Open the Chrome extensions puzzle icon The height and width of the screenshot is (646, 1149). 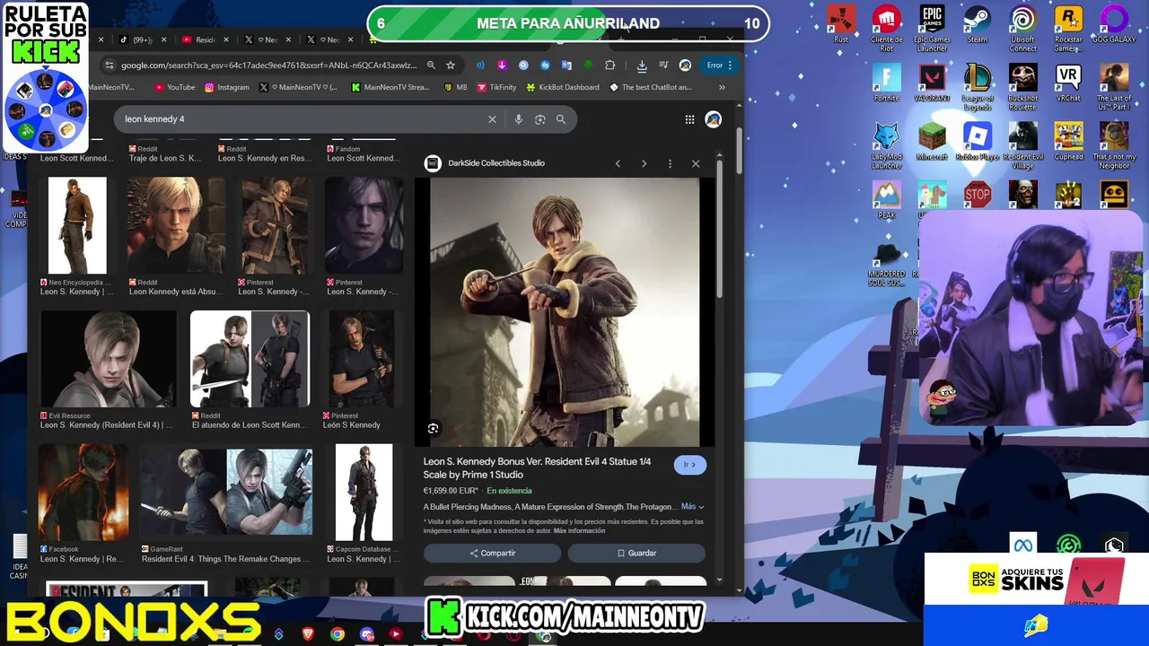pyautogui.click(x=610, y=65)
